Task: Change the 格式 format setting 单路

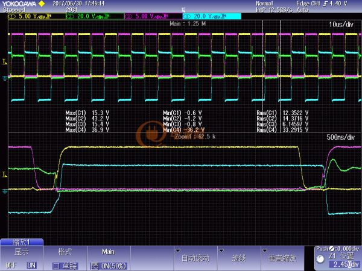Action: [x=65, y=266]
